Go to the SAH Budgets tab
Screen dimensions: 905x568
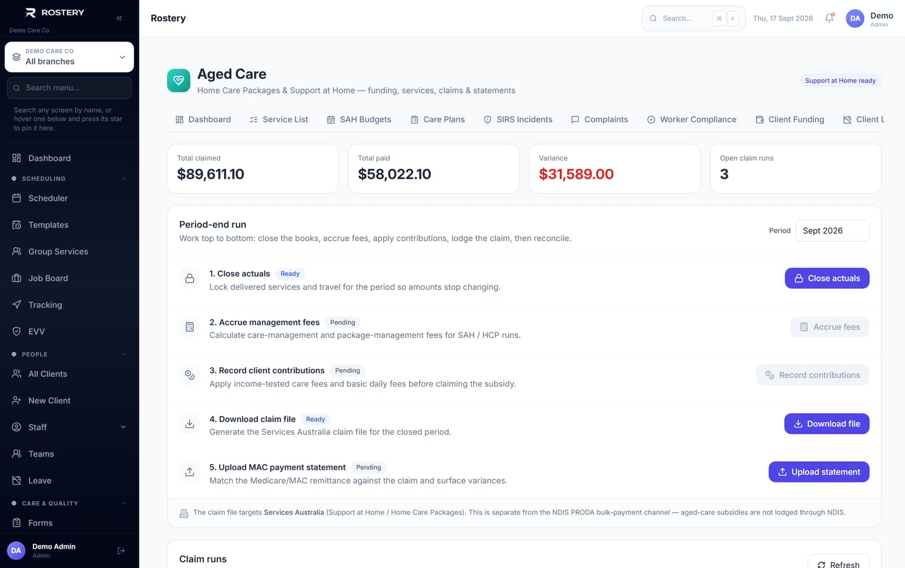tap(359, 119)
